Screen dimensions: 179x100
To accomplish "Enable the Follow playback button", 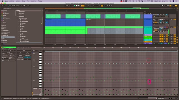I will click(64, 6).
